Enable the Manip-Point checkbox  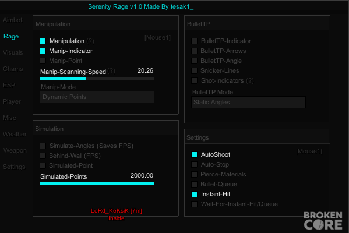click(x=43, y=61)
